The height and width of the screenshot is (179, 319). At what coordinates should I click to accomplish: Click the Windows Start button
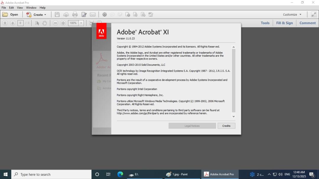pyautogui.click(x=6, y=174)
